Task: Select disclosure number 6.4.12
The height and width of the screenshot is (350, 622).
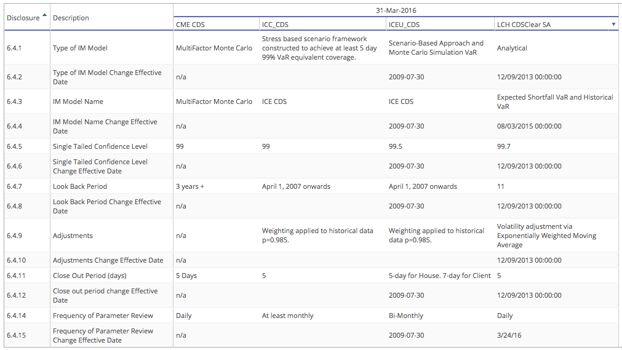Action: pyautogui.click(x=16, y=296)
